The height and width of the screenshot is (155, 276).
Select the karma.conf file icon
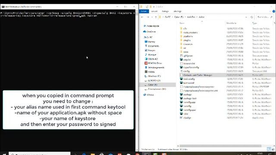pos(181,83)
